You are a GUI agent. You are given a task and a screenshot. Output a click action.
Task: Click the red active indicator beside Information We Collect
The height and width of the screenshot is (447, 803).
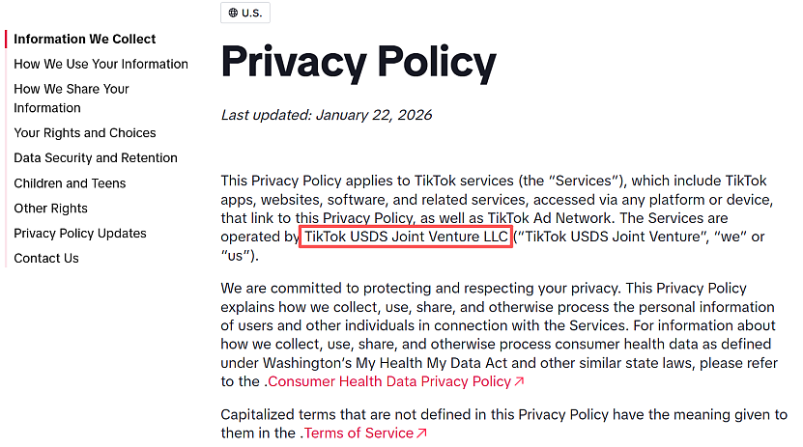pos(6,39)
